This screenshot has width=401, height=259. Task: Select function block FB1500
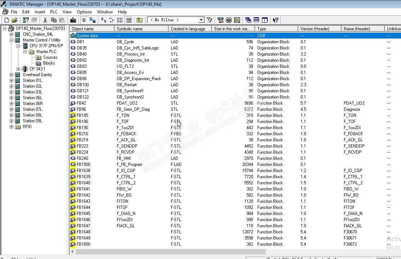tap(83, 164)
